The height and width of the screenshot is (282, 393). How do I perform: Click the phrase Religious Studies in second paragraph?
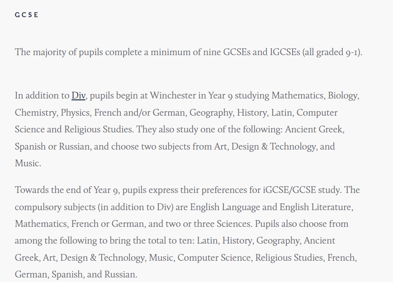click(99, 130)
